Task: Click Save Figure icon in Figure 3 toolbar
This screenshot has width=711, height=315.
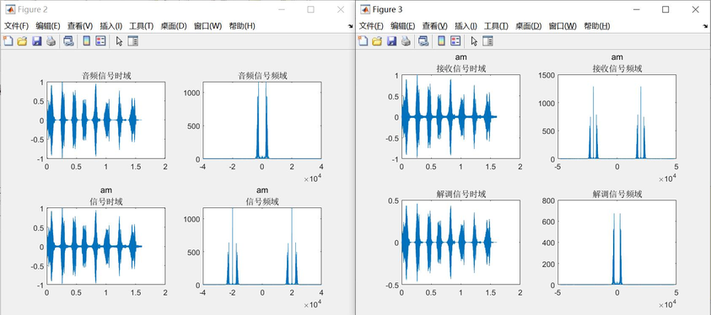Action: pyautogui.click(x=392, y=41)
